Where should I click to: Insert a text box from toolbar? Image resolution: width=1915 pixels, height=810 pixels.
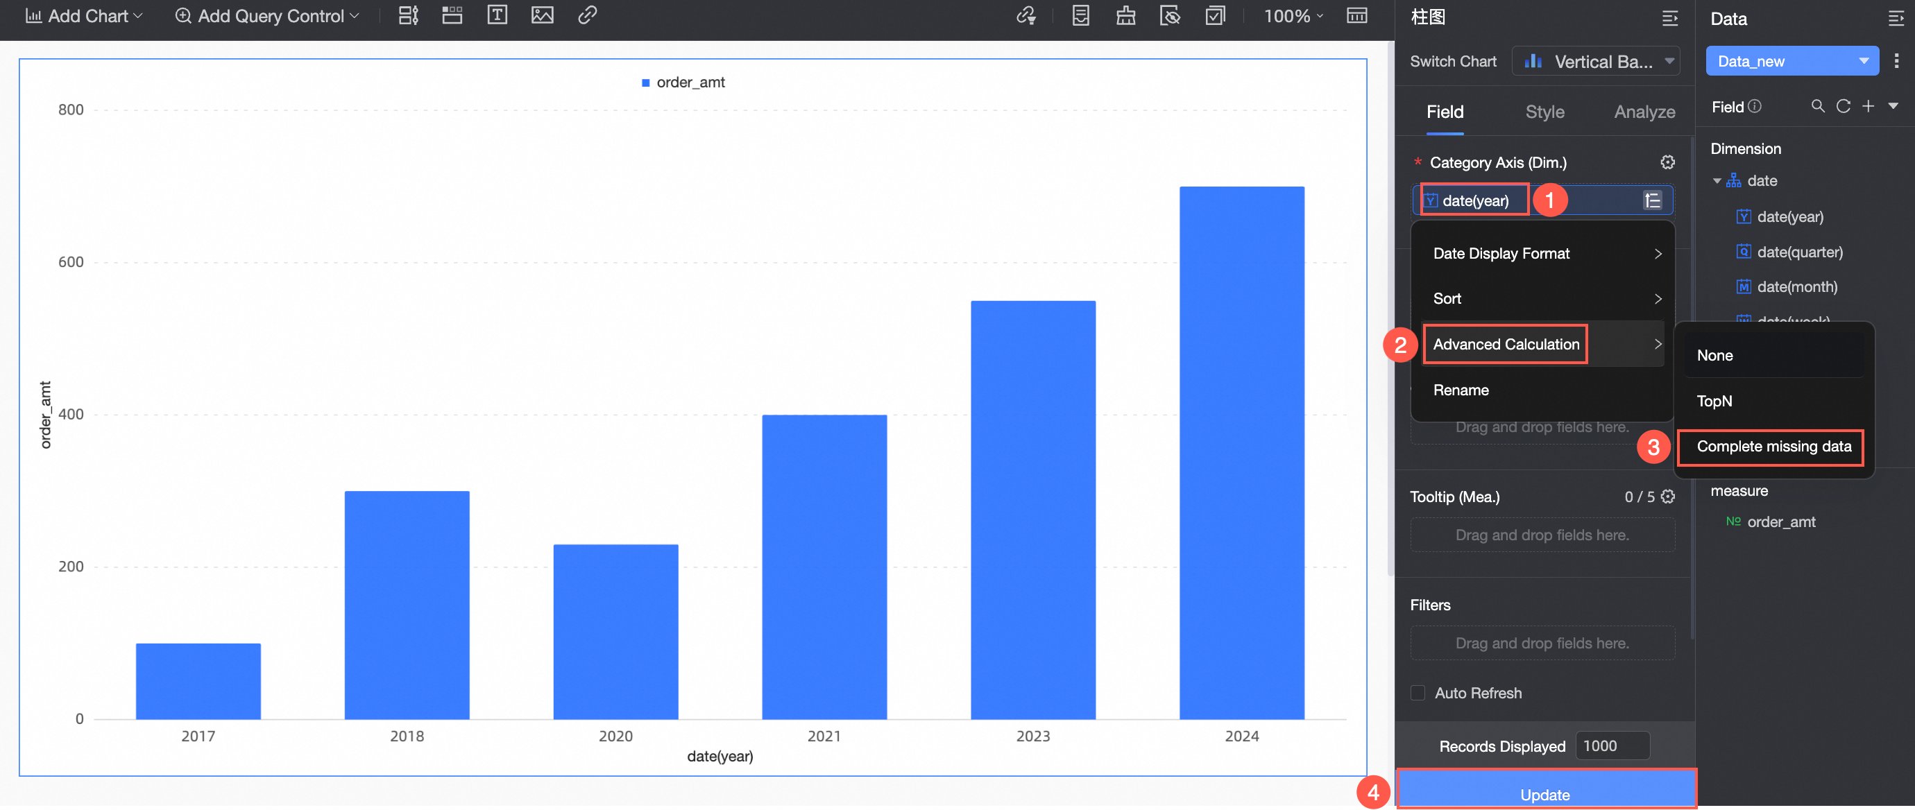click(497, 16)
